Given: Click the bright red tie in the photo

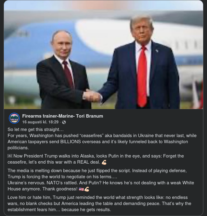Looking at the screenshot, I should tap(142, 76).
